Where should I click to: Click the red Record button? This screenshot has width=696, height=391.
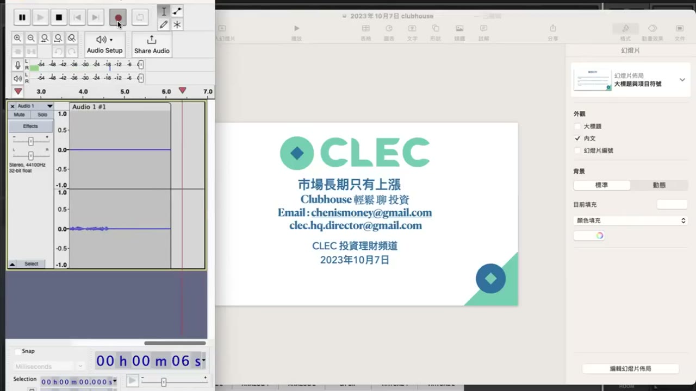click(x=118, y=17)
